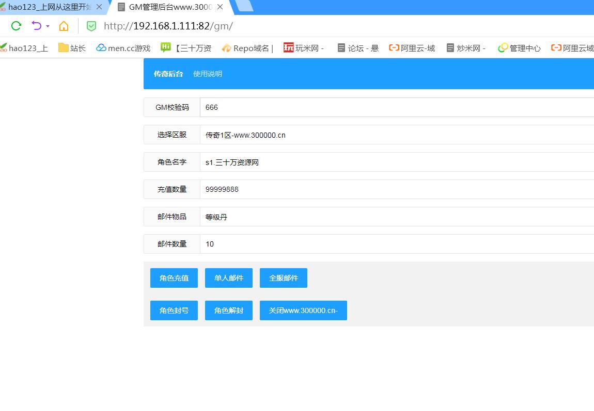The image size is (594, 411).
Task: Open the back history dropdown arrow
Action: pyautogui.click(x=48, y=26)
